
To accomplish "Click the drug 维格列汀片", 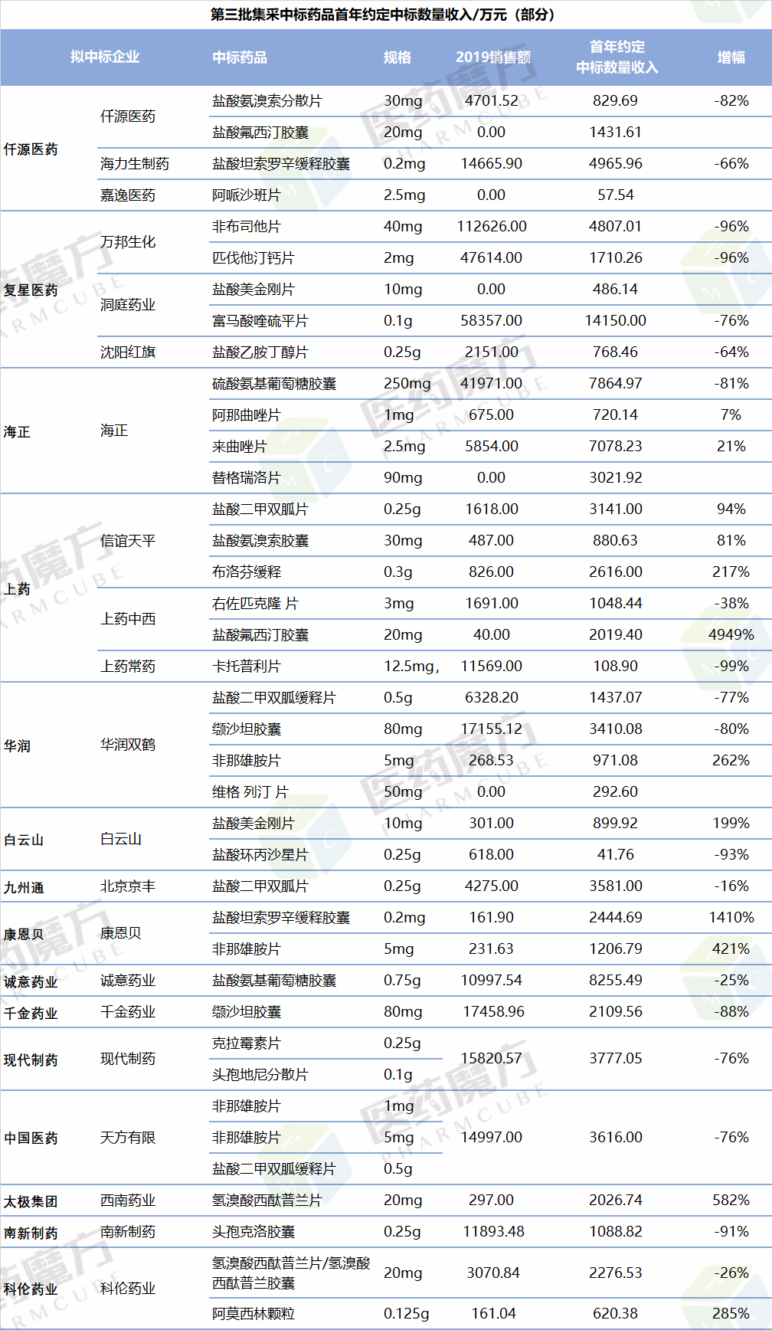I will (250, 792).
